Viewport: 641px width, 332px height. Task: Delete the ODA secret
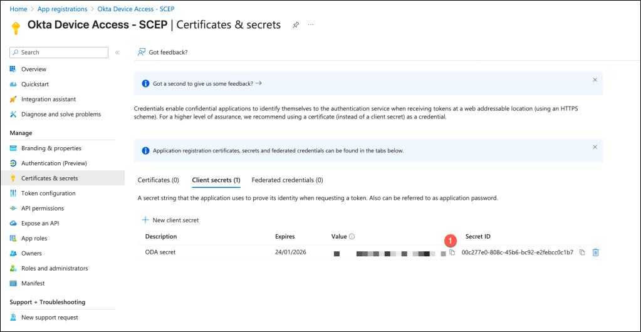tap(596, 252)
